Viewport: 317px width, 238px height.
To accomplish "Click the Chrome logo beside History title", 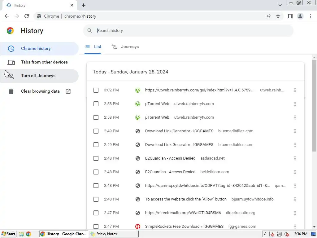I will point(10,31).
